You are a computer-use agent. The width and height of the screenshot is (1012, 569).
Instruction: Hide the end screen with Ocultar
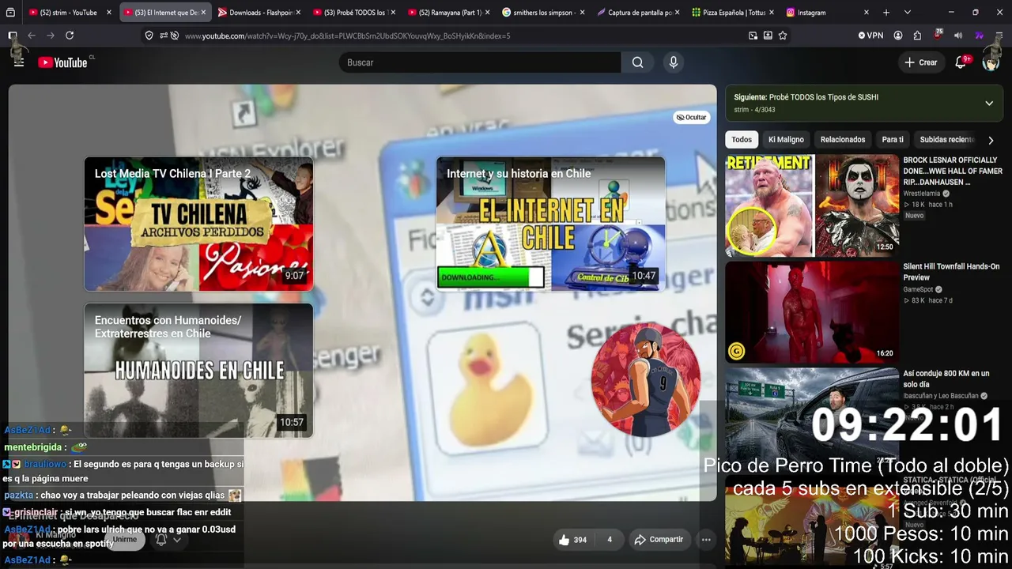point(692,117)
